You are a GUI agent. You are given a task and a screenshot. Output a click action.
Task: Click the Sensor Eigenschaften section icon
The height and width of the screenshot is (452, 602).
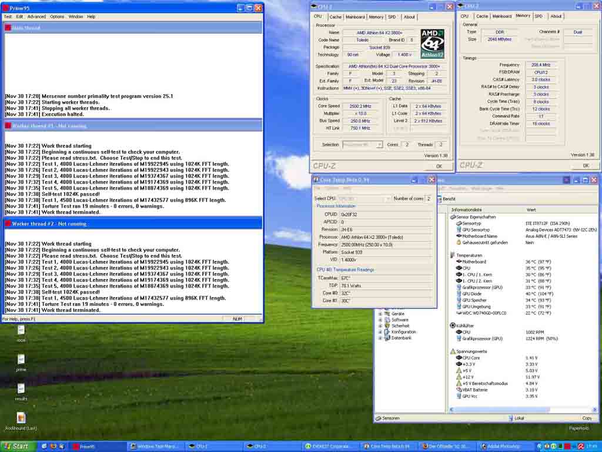click(x=453, y=217)
